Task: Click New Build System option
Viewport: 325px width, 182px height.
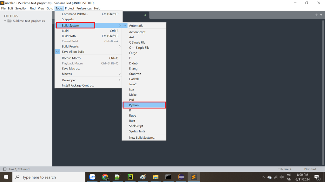Action: click(x=144, y=138)
